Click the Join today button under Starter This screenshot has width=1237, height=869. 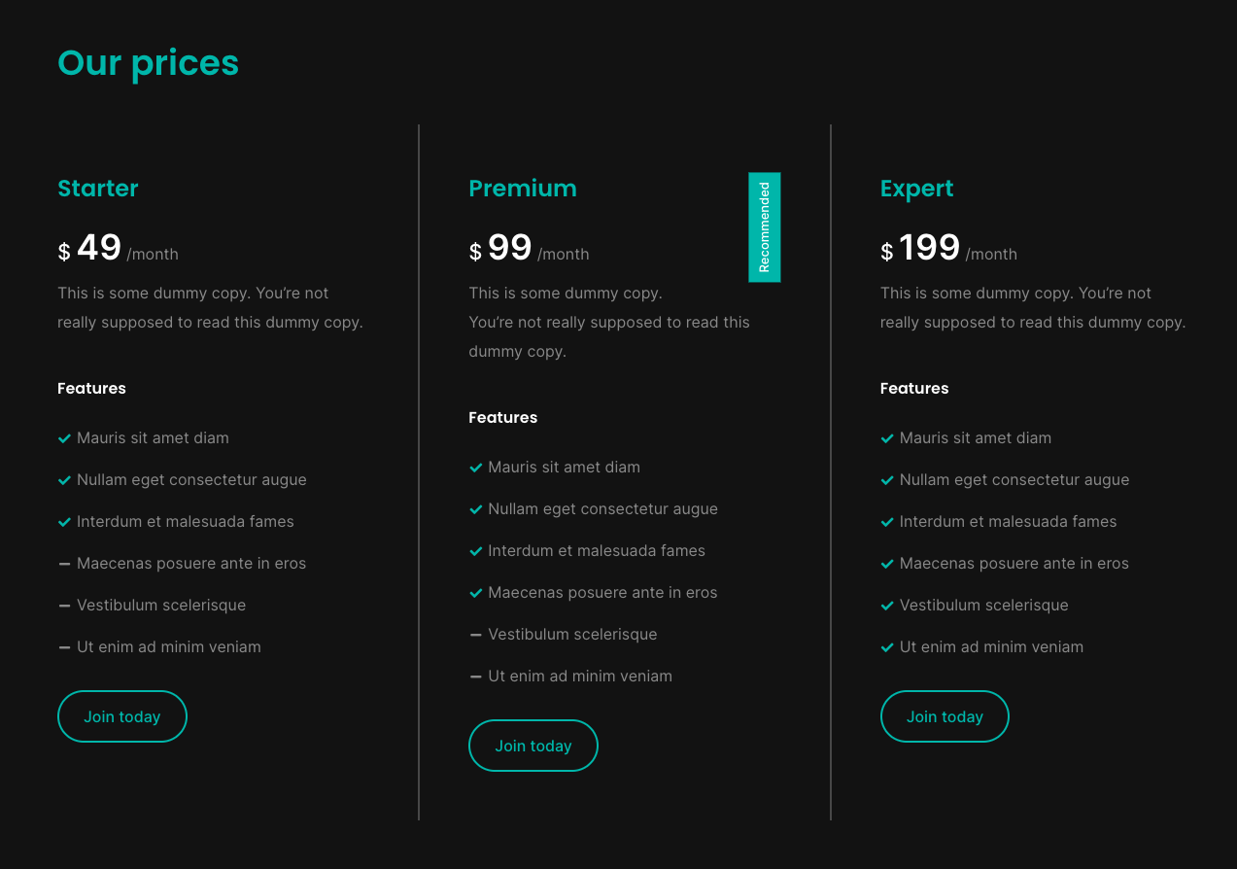coord(122,716)
